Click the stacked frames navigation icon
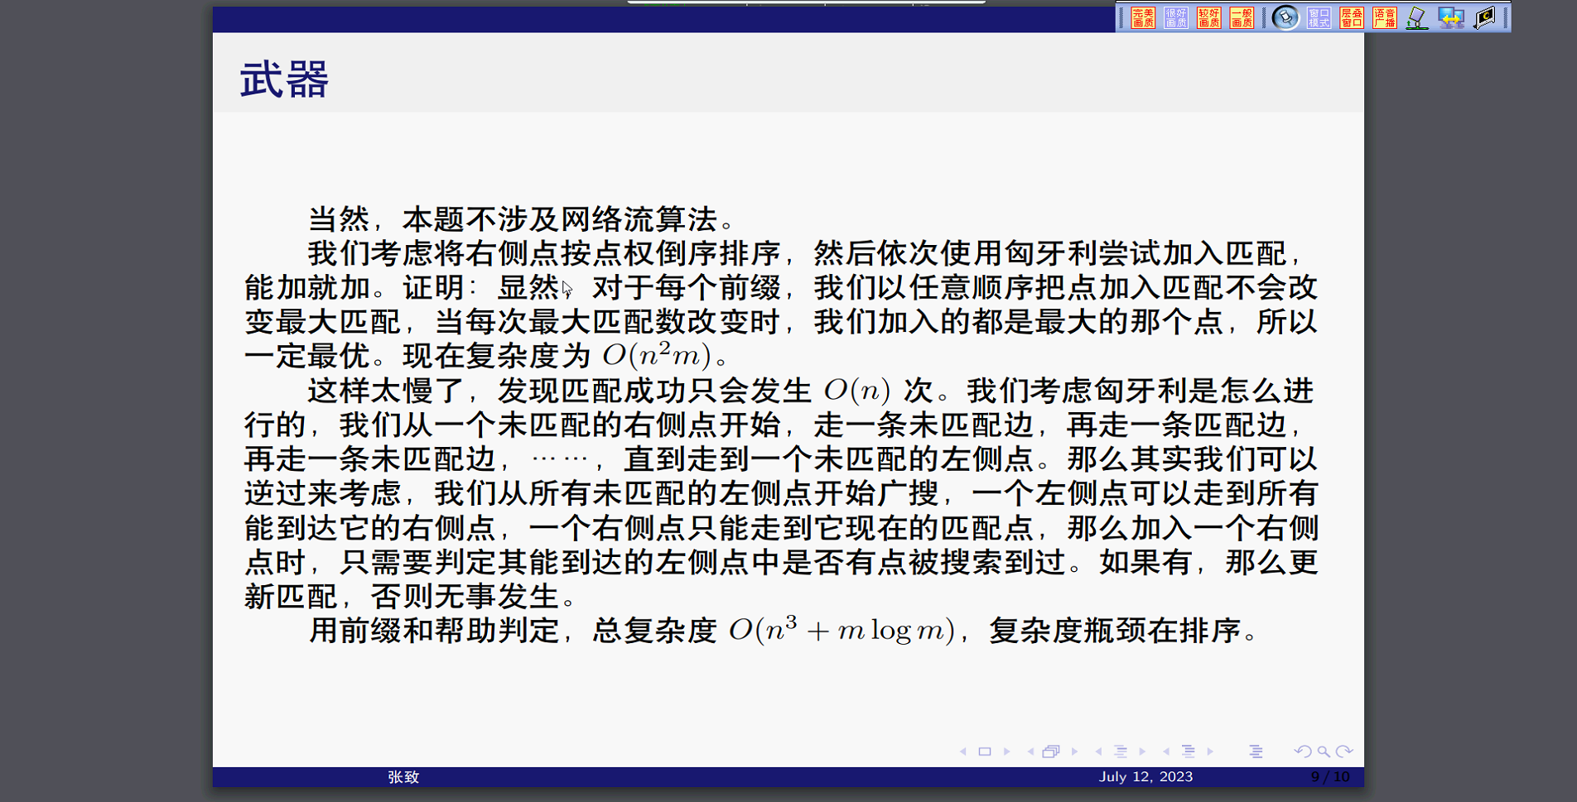 click(1051, 752)
